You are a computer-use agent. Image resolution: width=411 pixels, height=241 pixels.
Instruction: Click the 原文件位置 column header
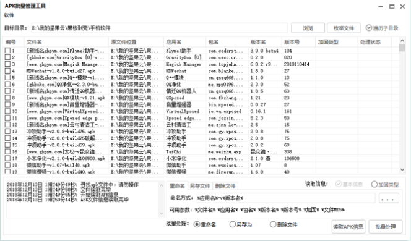point(136,42)
